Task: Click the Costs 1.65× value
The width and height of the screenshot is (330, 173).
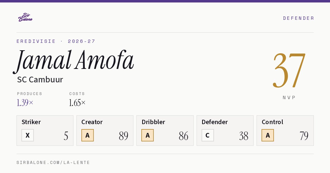Action: pos(77,103)
